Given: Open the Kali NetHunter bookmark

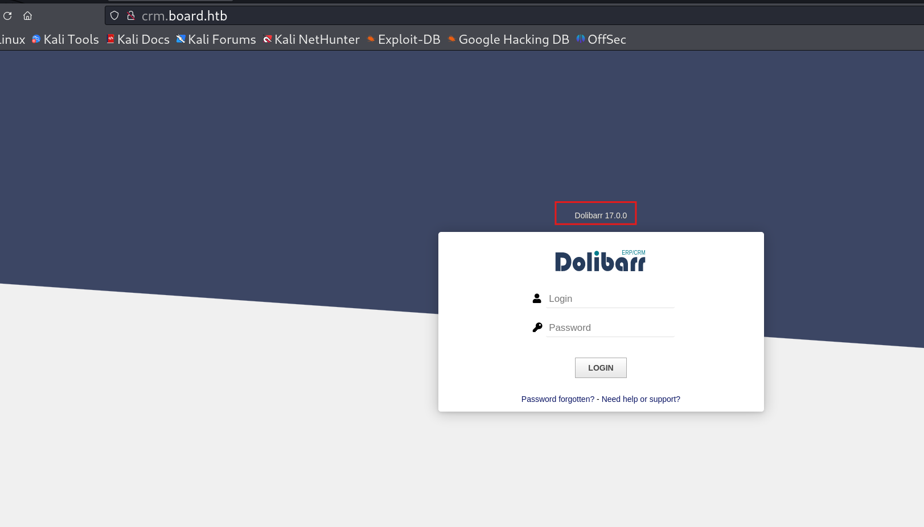Looking at the screenshot, I should tap(311, 39).
